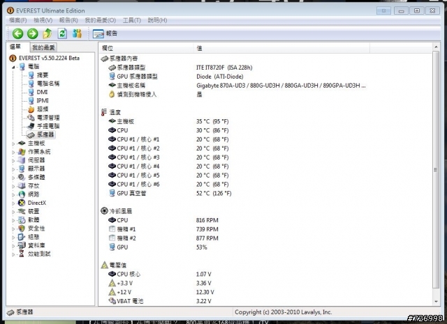Open the 檢視(V) menu
The width and height of the screenshot is (447, 324).
click(43, 20)
